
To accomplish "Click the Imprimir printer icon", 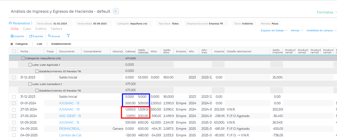I will point(12,36).
